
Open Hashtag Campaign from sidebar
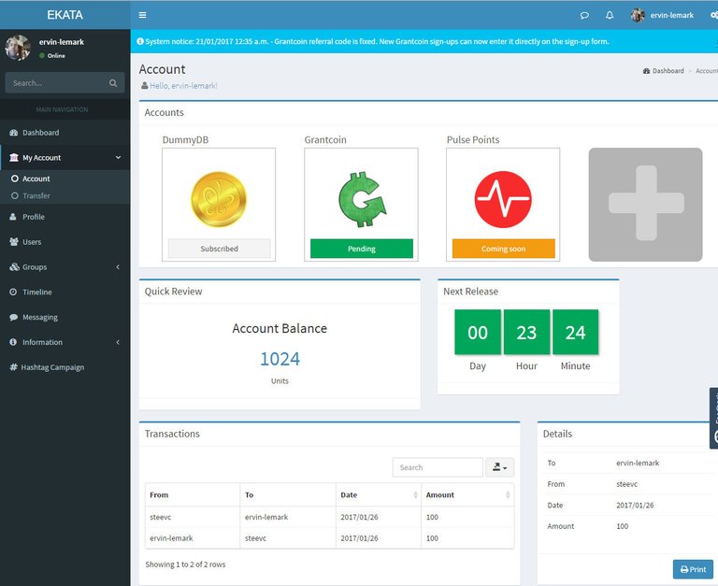pyautogui.click(x=52, y=367)
